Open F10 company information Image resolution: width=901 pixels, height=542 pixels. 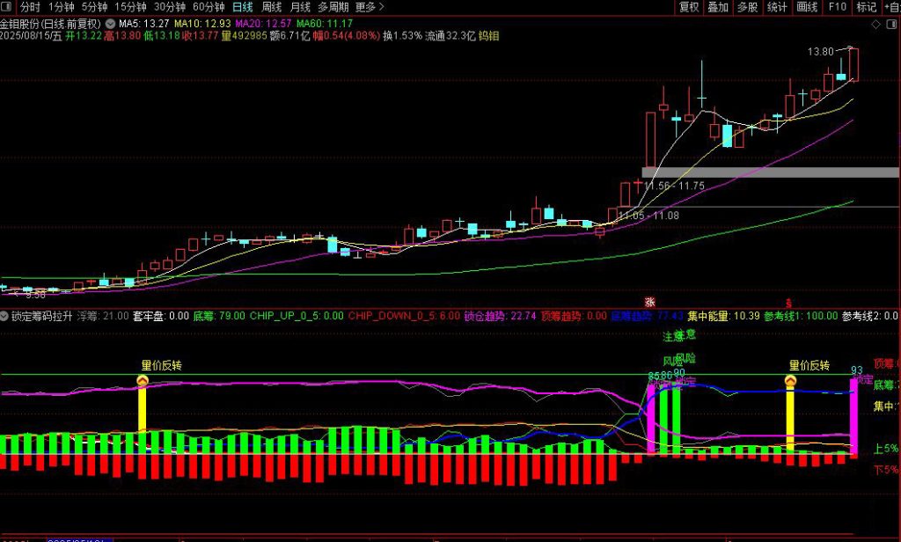tap(837, 7)
